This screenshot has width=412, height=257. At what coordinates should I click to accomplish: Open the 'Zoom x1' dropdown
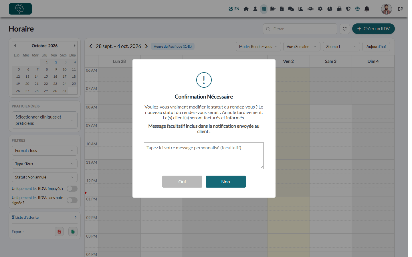pos(341,47)
